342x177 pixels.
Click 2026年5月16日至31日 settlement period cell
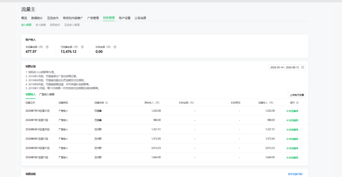click(37, 148)
